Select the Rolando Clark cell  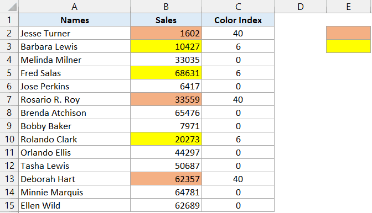pyautogui.click(x=75, y=139)
